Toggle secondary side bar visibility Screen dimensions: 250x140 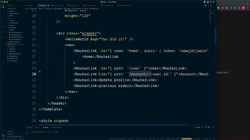tap(211, 2)
